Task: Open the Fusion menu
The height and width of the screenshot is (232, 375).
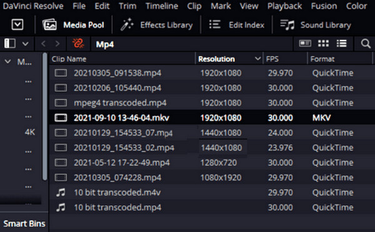Action: coord(324,6)
